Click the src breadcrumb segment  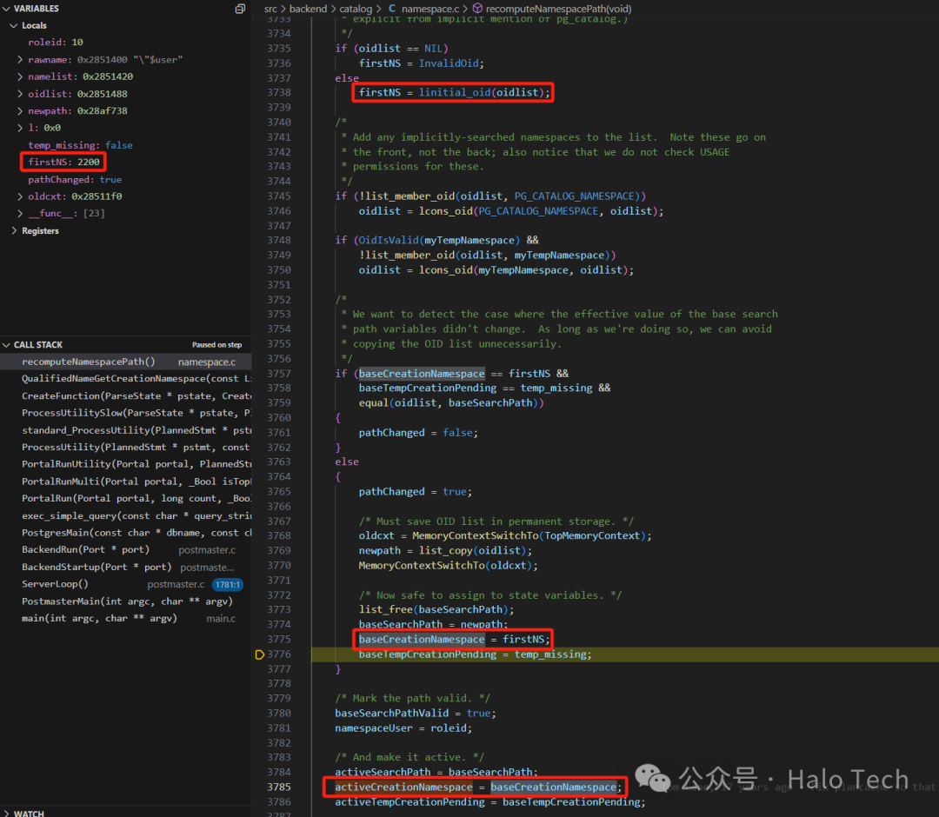270,9
